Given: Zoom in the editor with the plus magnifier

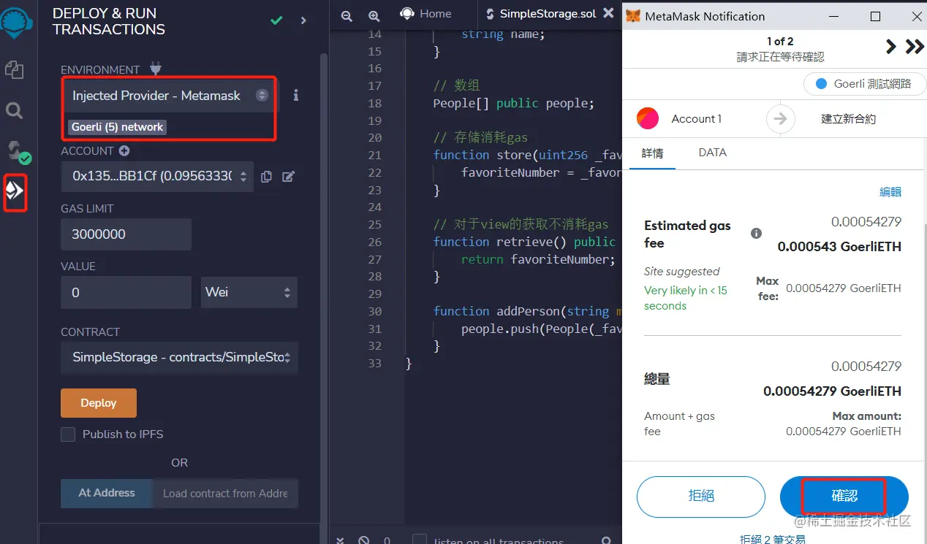Looking at the screenshot, I should (x=374, y=15).
